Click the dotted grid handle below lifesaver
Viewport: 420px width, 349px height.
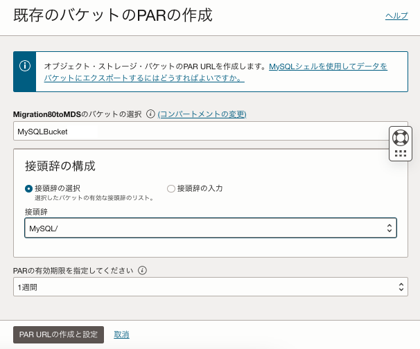pos(400,154)
